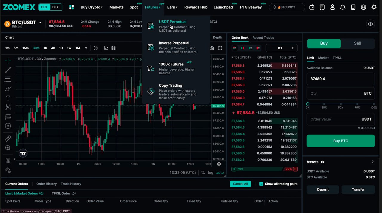Screen dimensions: 382x213
Task: Open the prediction and measurement tools
Action: click(x=8, y=117)
